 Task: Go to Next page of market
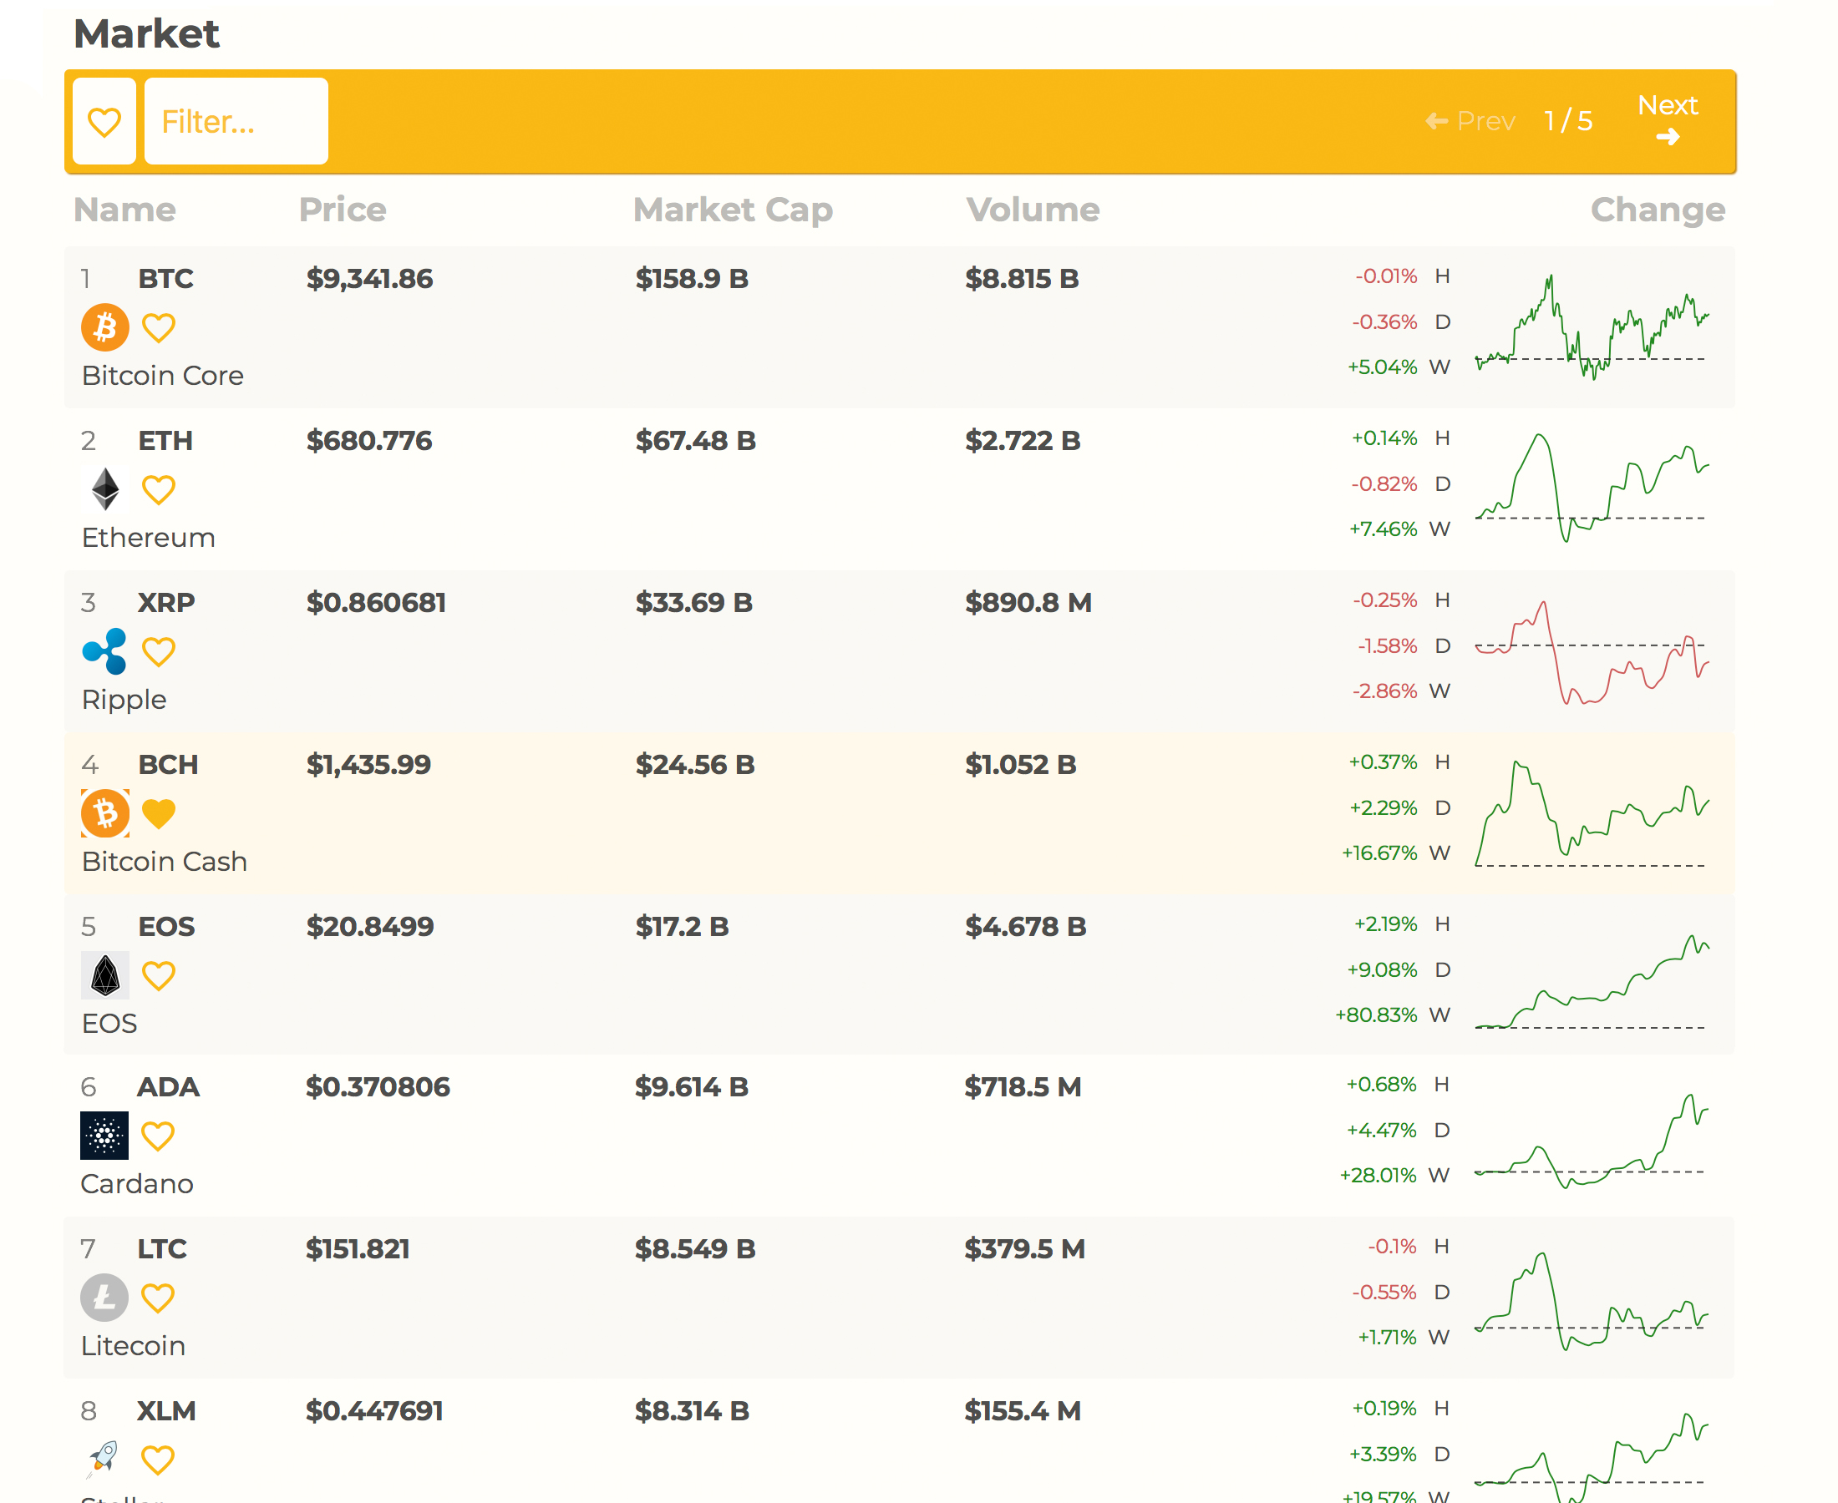point(1668,119)
